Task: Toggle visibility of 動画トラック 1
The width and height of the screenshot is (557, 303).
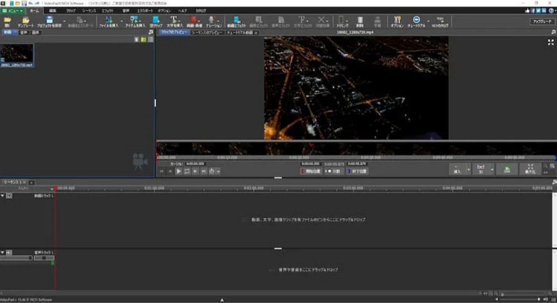Action: coord(9,196)
